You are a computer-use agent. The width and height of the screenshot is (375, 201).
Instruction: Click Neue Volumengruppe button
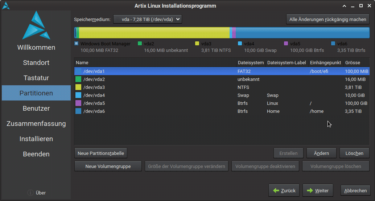[x=108, y=166]
